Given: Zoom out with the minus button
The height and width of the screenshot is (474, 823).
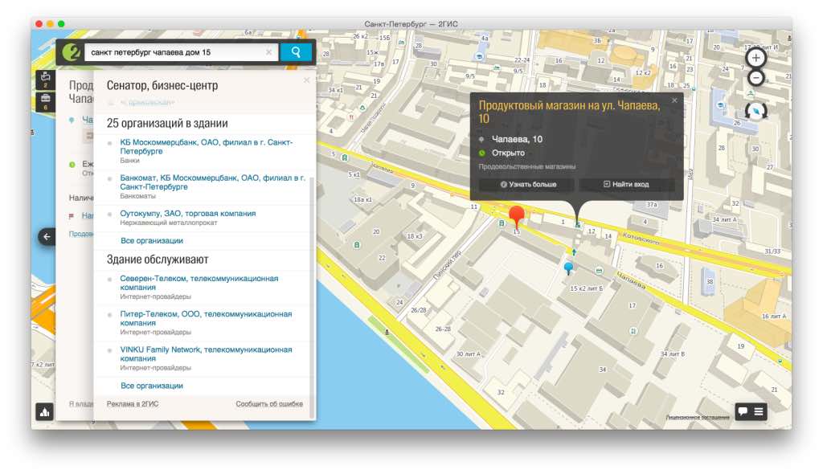Looking at the screenshot, I should (755, 78).
